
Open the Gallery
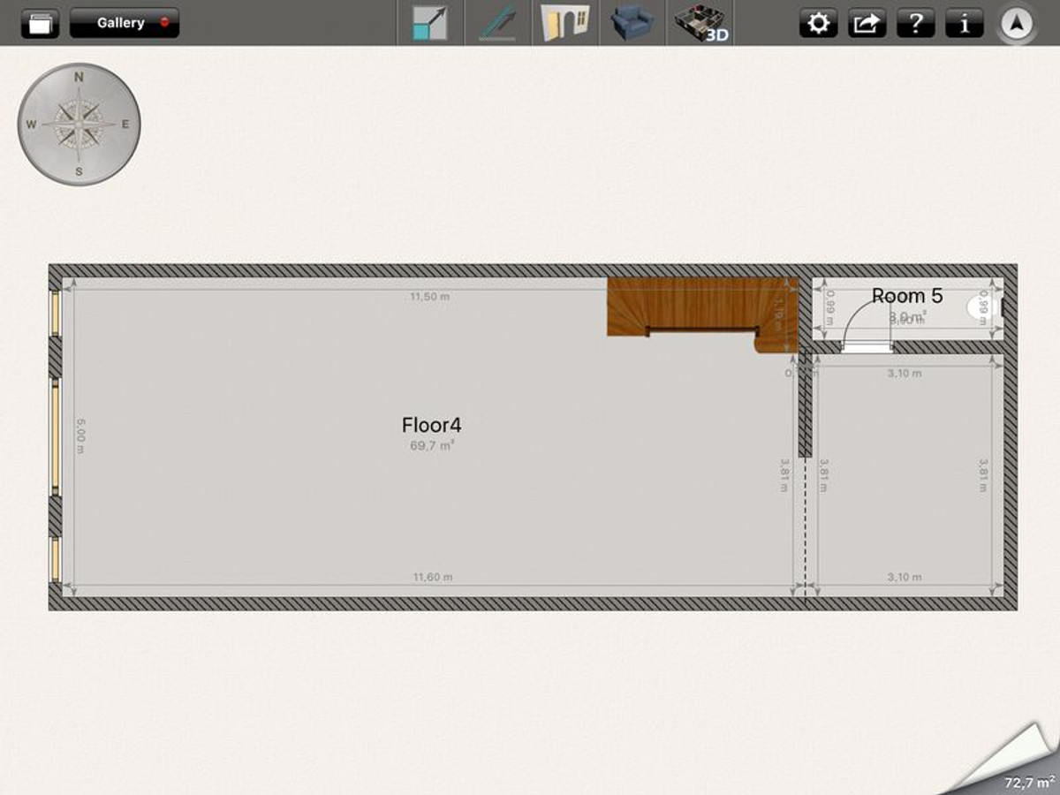click(x=124, y=24)
